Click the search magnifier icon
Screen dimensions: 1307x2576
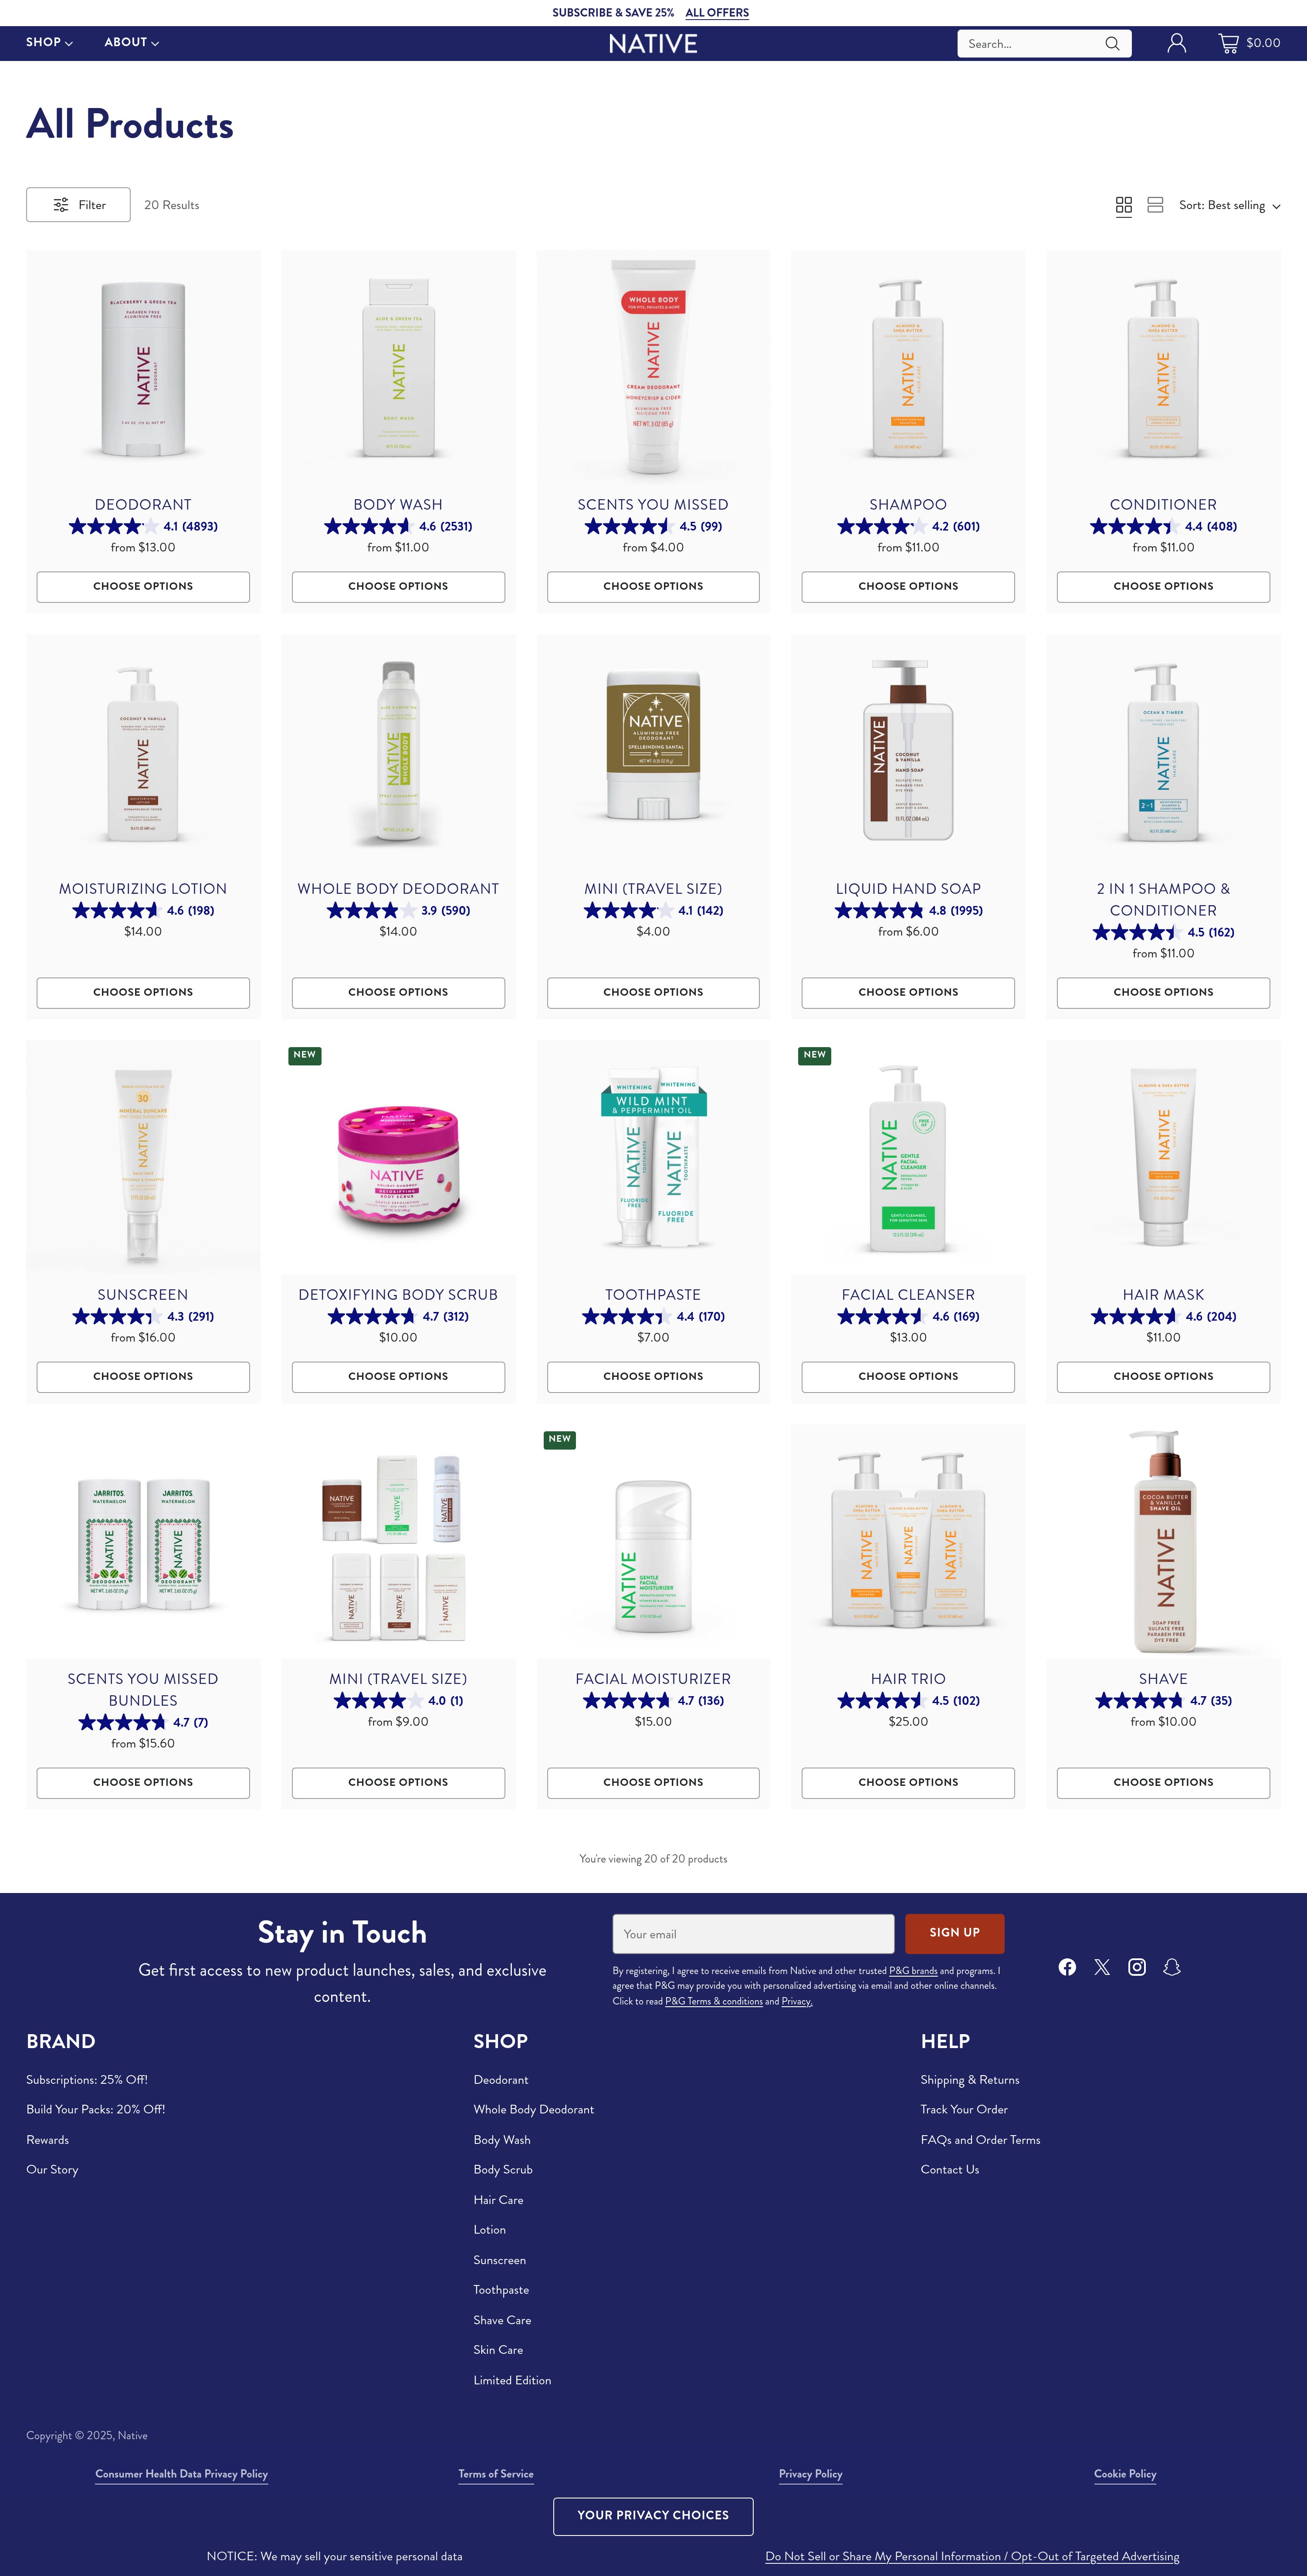1112,44
